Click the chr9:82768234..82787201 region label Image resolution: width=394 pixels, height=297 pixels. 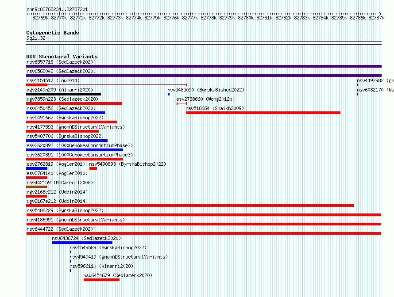pyautogui.click(x=57, y=9)
